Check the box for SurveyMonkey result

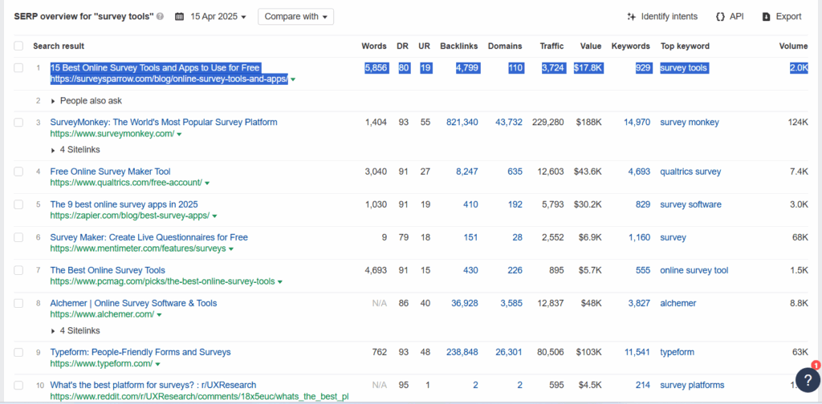point(19,122)
